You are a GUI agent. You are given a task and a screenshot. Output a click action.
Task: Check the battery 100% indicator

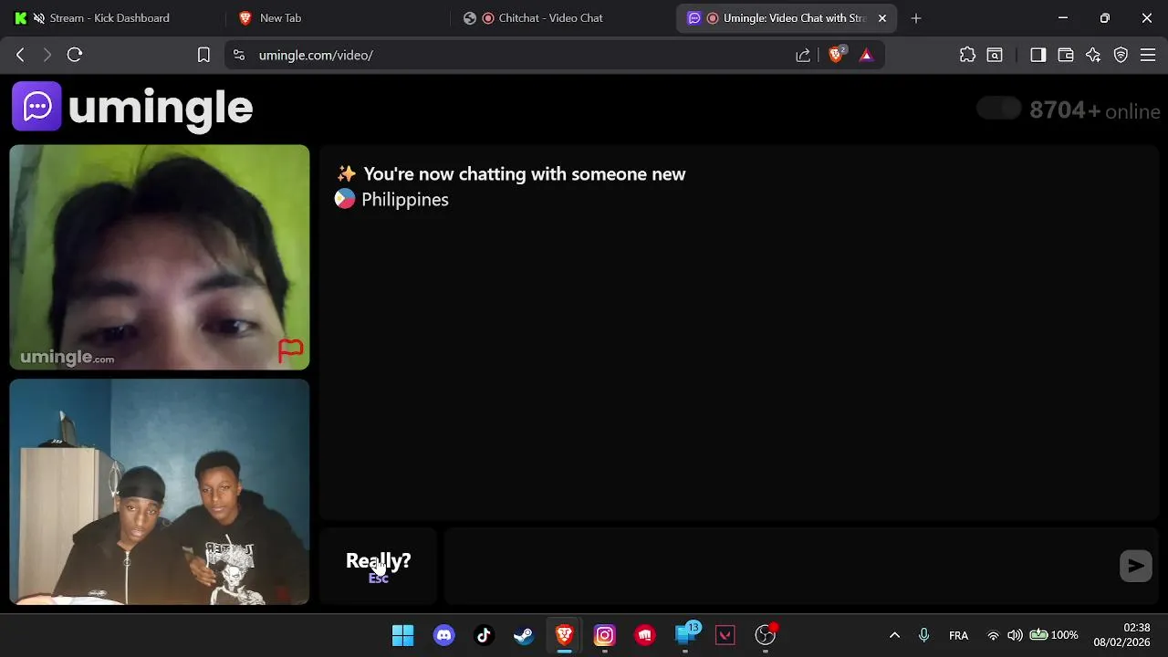tap(1054, 635)
